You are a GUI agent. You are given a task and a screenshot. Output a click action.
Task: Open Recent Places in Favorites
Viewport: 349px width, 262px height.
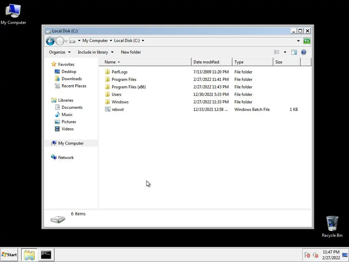(x=74, y=86)
